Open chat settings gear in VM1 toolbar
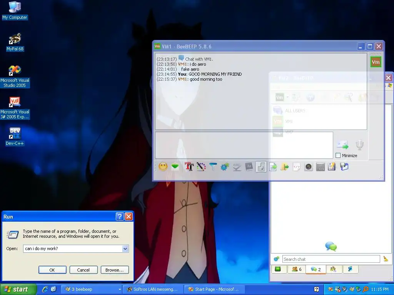Screen dimensions: 394x295 click(225, 167)
